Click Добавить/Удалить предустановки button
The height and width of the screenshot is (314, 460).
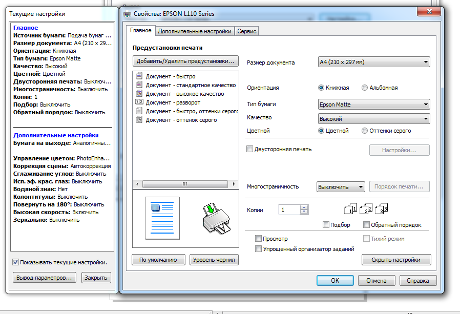point(185,61)
